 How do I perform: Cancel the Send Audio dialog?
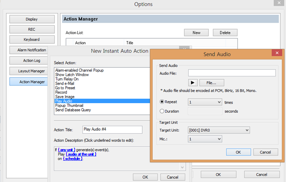(x=265, y=152)
